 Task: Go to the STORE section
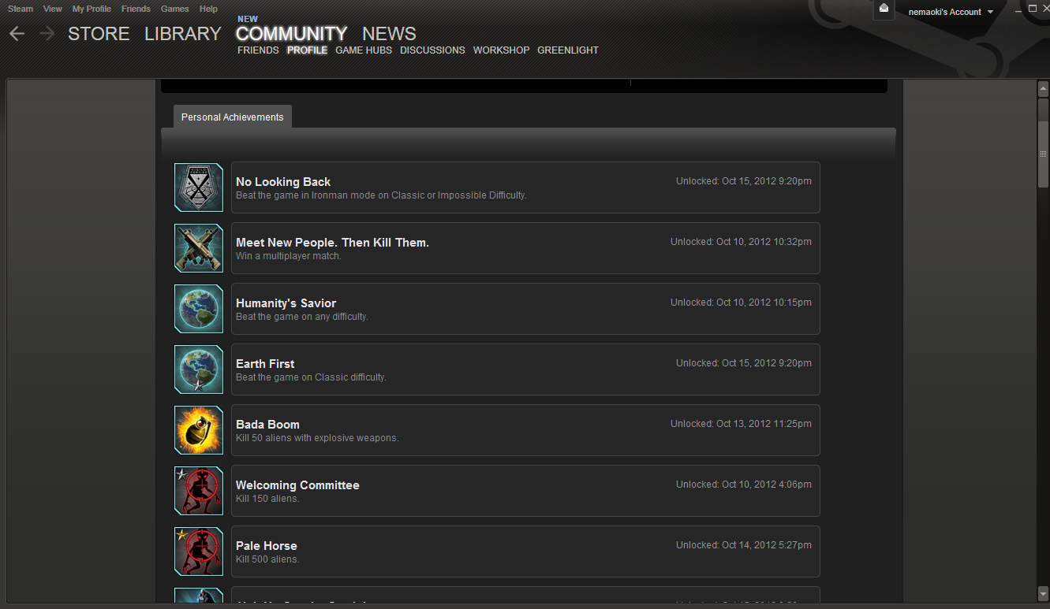pyautogui.click(x=99, y=34)
